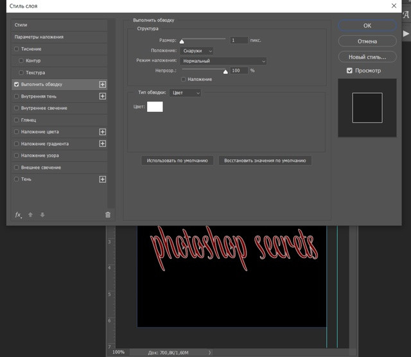This screenshot has height=357, width=411.
Task: Click the Размер value field showing 1
Action: (x=239, y=40)
